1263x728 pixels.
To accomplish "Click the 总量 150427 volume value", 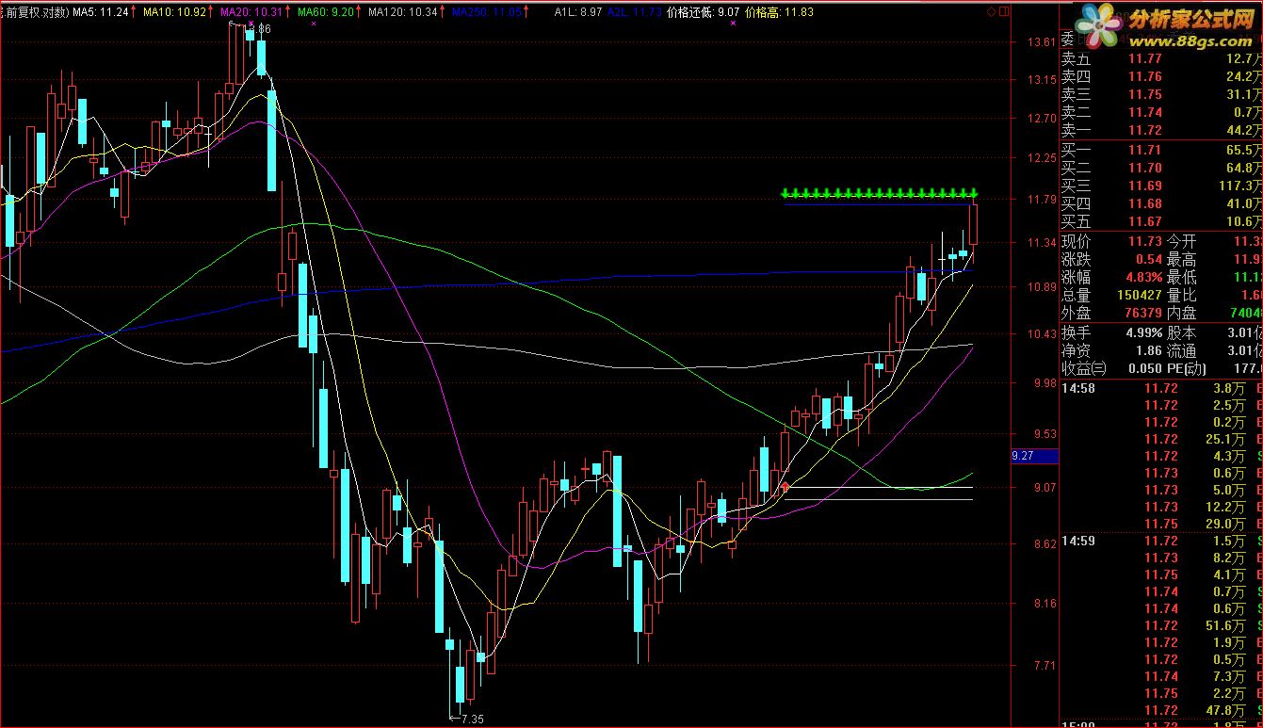I will tap(1138, 295).
